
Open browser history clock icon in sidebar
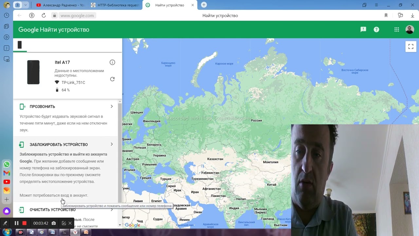(x=7, y=15)
